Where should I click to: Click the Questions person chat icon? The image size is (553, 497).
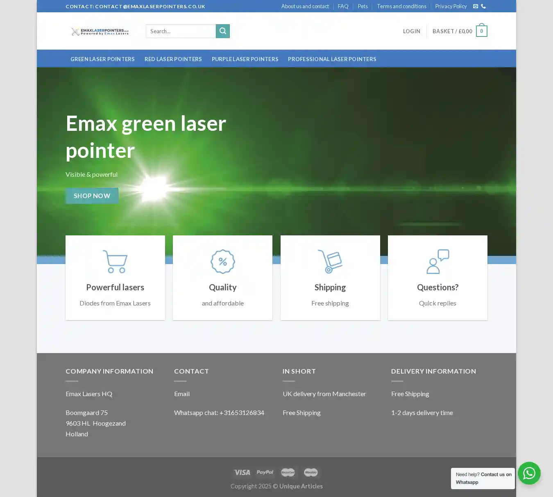pyautogui.click(x=437, y=261)
